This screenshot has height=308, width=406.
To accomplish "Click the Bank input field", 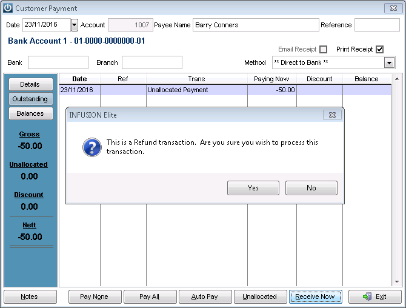I will click(58, 62).
